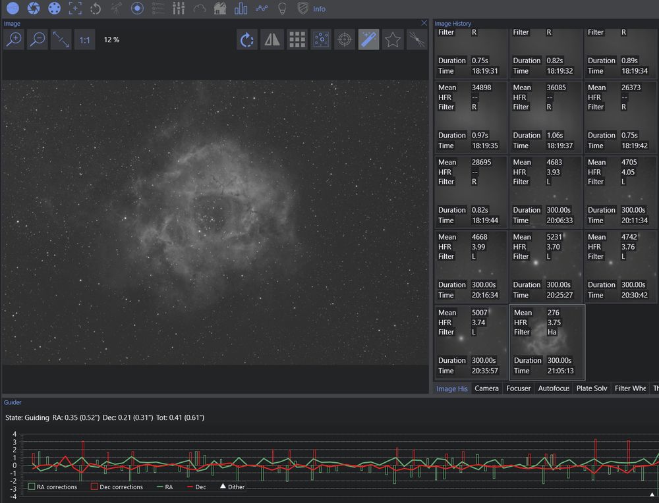
Task: Switch to the Filter Wheel tab
Action: pos(630,388)
